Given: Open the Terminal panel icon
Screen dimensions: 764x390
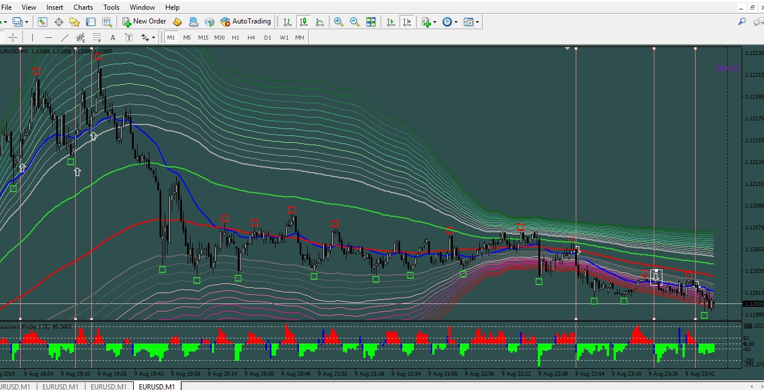Looking at the screenshot, I should [x=91, y=22].
